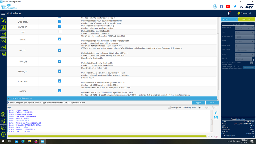The height and width of the screenshot is (144, 256).
Task: Clear the log with the brush icon
Action: coord(216,112)
